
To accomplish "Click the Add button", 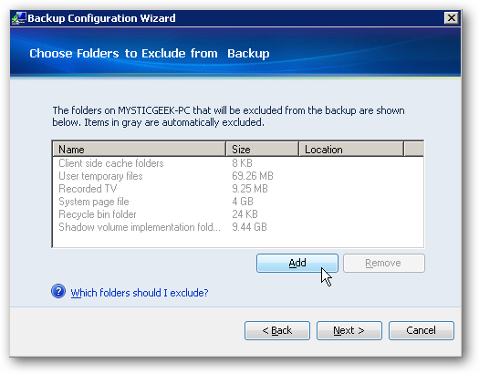I will (x=297, y=263).
